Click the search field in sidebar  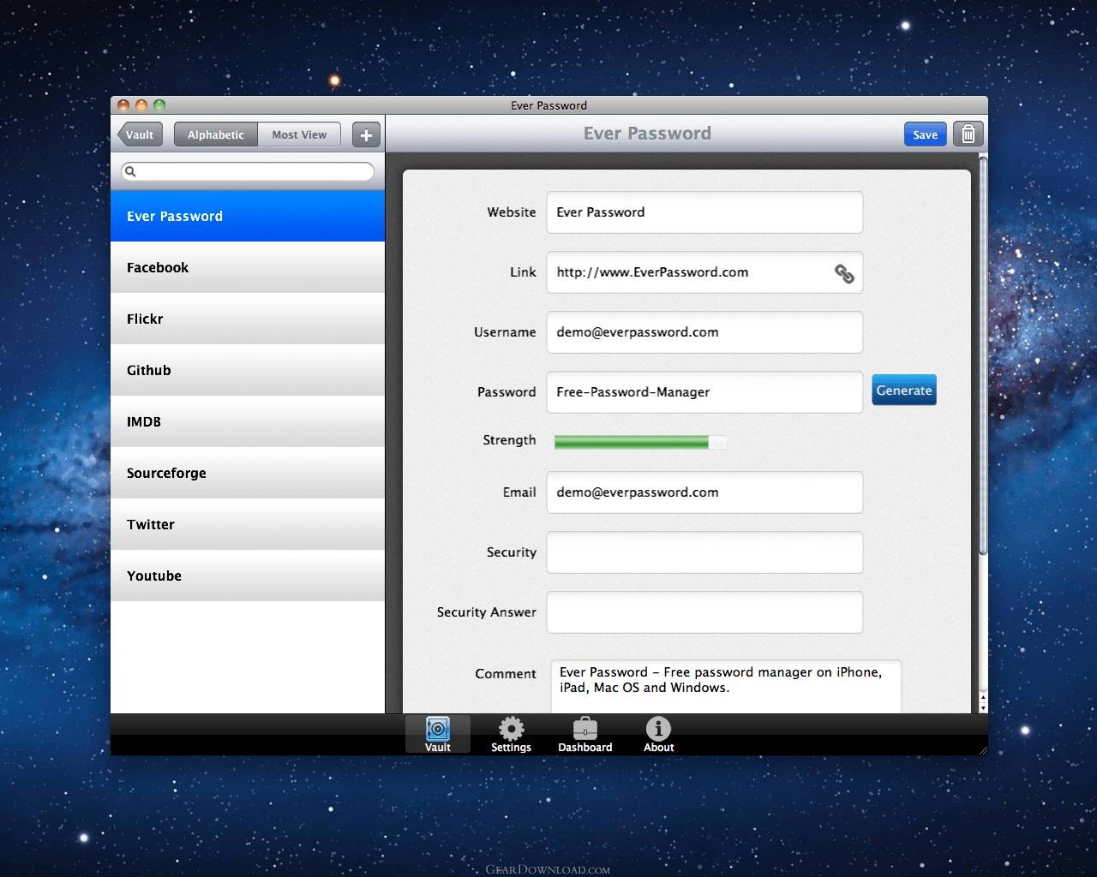(x=248, y=171)
